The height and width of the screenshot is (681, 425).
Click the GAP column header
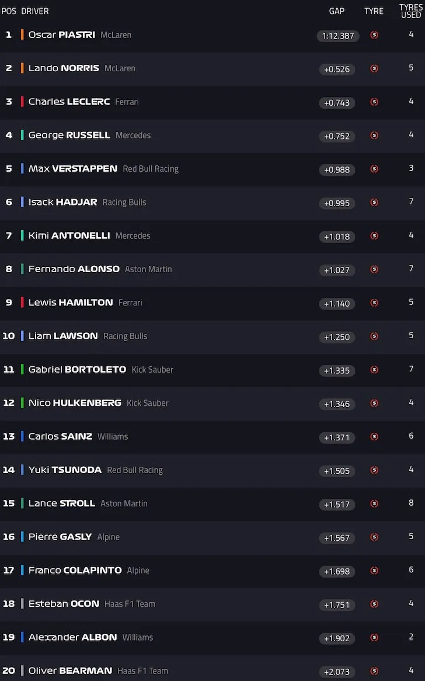(x=336, y=11)
